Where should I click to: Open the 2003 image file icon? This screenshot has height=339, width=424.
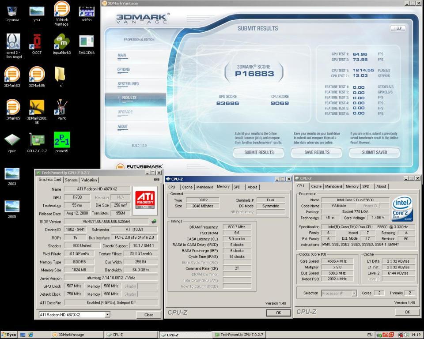click(x=12, y=176)
